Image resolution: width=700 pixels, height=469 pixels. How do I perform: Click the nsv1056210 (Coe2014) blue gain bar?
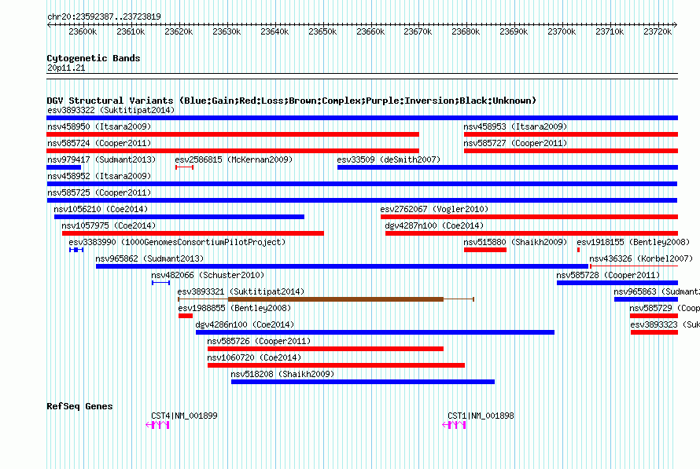coord(179,217)
